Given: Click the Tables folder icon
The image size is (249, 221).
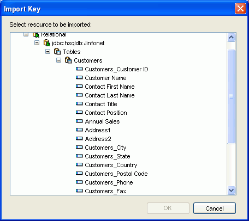Looking at the screenshot, I should [x=57, y=52].
